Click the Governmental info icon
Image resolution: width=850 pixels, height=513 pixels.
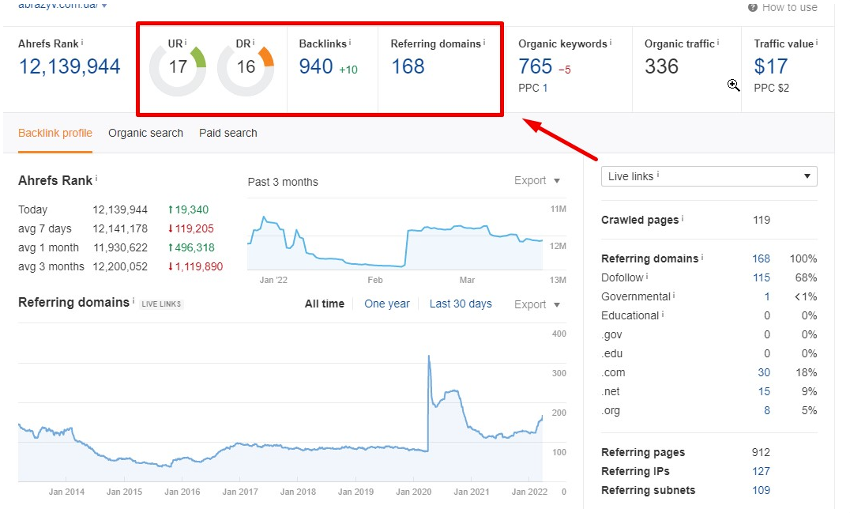[x=674, y=296]
